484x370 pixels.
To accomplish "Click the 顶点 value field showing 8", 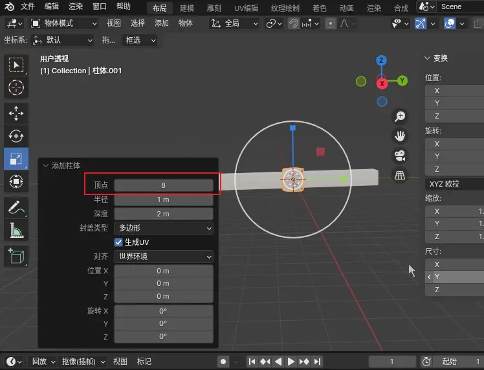I will [x=164, y=185].
